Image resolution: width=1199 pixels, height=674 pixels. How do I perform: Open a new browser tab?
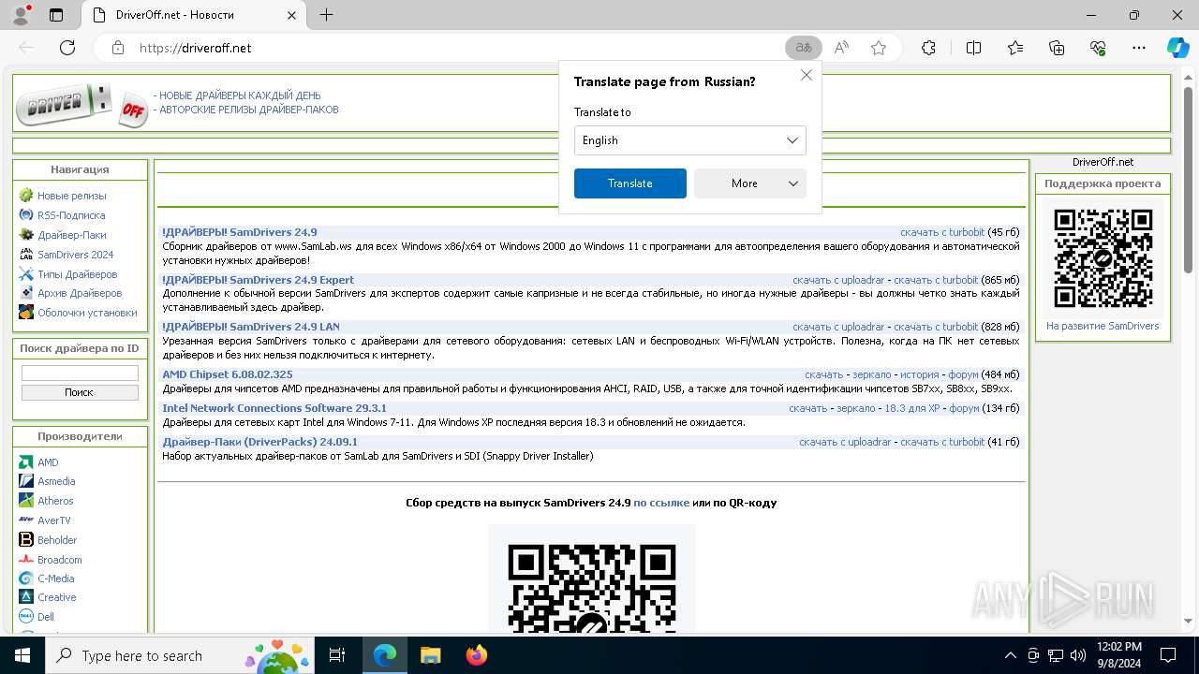point(326,15)
